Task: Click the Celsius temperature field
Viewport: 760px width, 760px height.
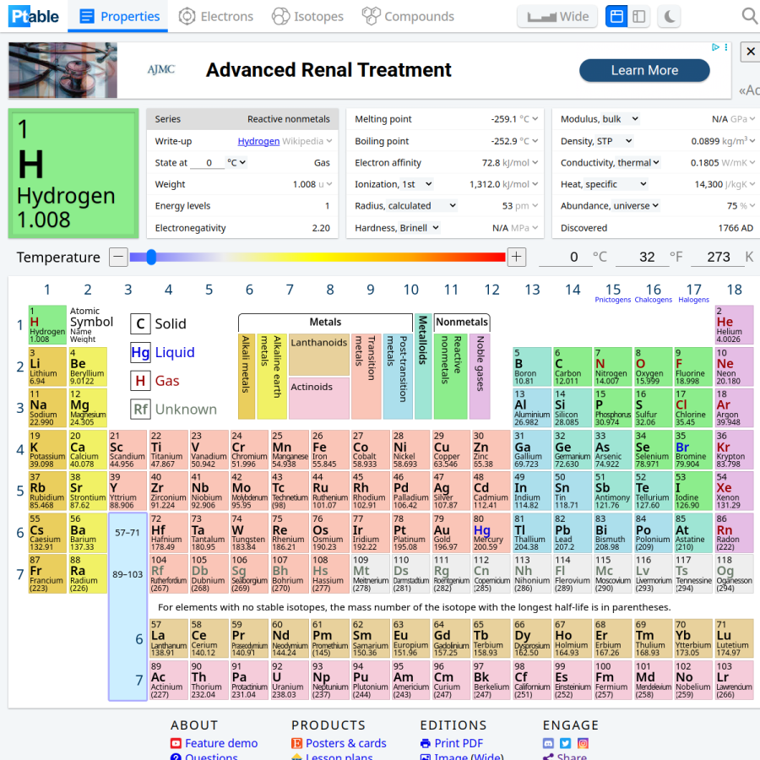Action: click(x=566, y=257)
